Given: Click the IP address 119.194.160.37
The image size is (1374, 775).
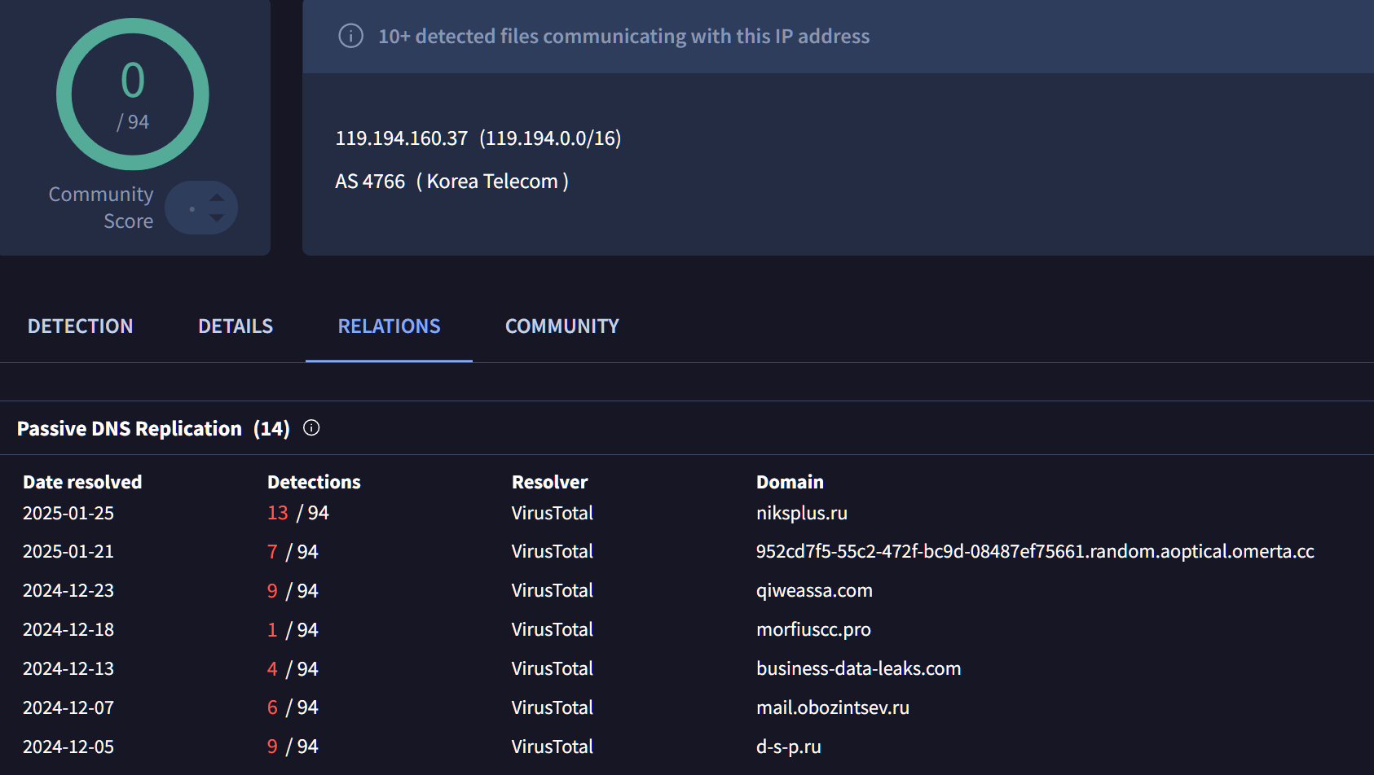Looking at the screenshot, I should pos(401,138).
